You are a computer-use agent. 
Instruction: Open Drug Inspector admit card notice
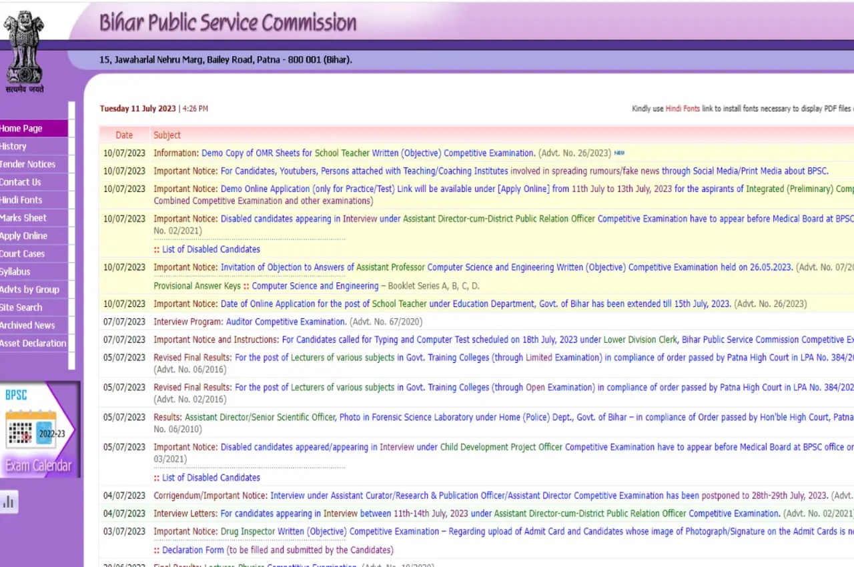tap(537, 532)
